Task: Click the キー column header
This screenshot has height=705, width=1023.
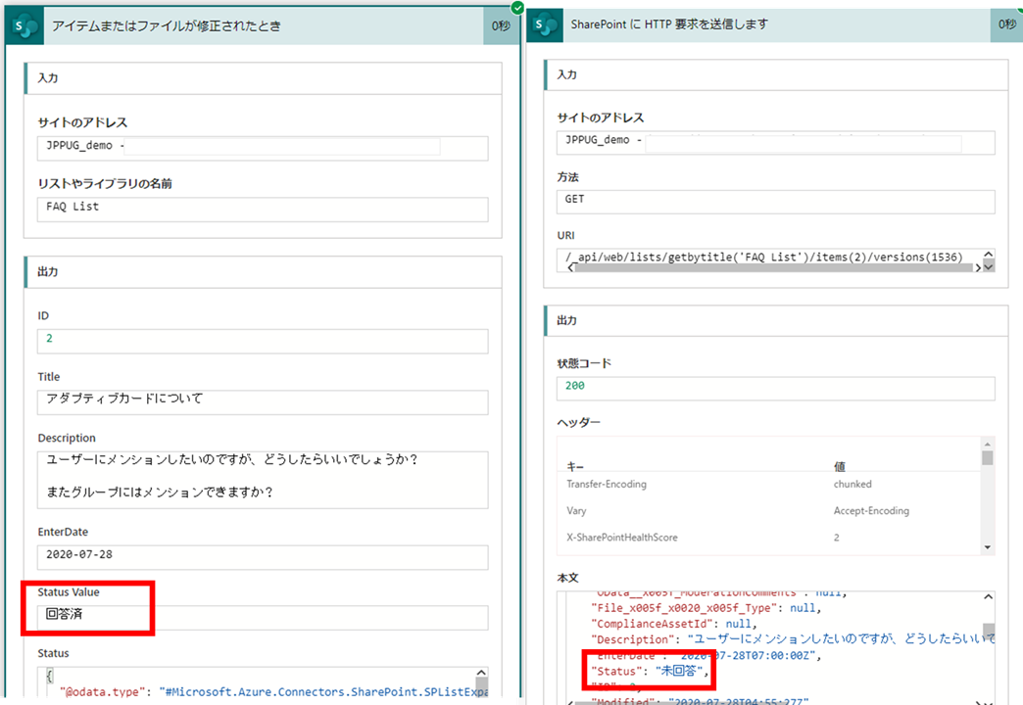Action: pos(575,466)
